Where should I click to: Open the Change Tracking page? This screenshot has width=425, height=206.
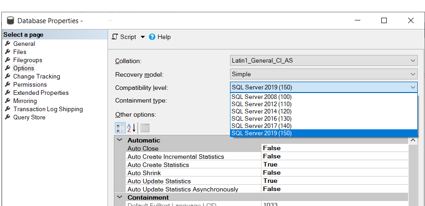coord(36,76)
